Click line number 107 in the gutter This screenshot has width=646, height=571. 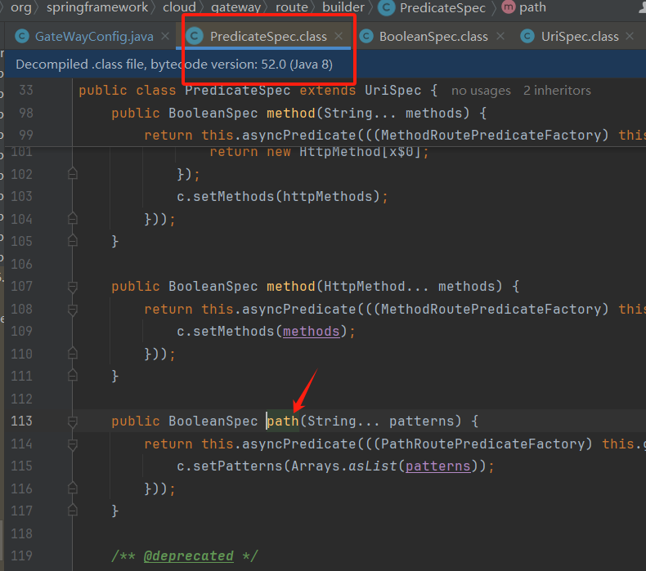[21, 286]
